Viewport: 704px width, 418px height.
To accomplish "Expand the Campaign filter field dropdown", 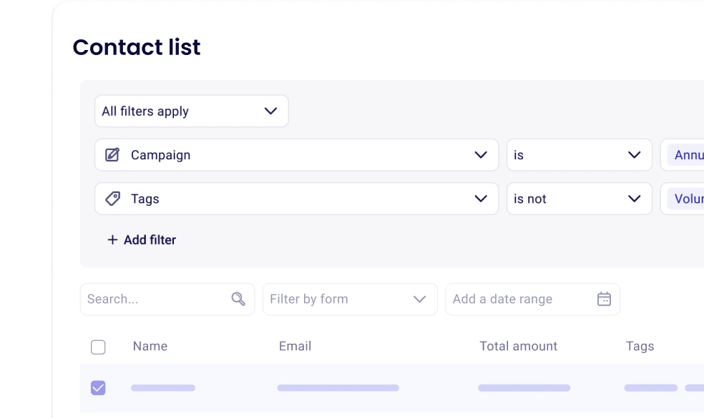I will 481,155.
